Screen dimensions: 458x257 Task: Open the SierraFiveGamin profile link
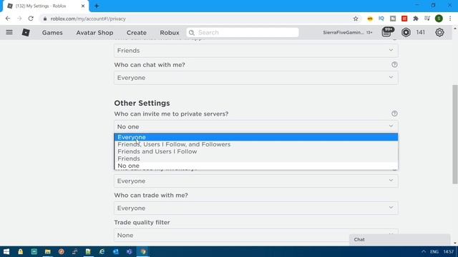[x=343, y=32]
